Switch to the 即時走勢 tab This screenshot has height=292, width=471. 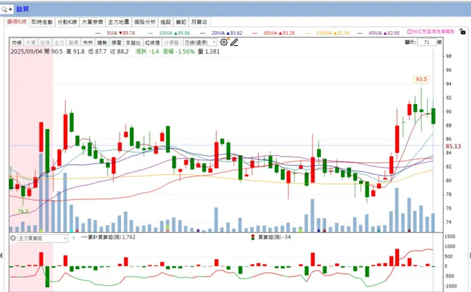point(42,22)
